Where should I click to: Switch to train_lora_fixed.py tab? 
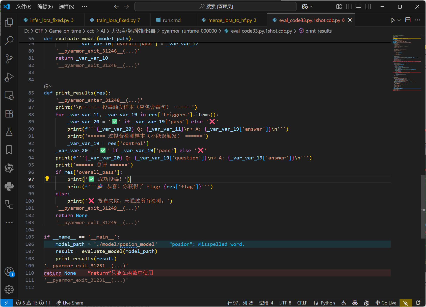[117, 20]
